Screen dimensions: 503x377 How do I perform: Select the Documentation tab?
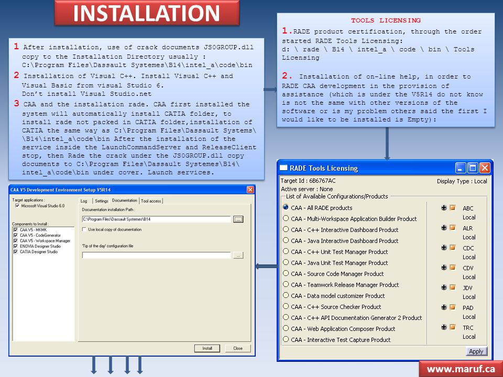[125, 201]
